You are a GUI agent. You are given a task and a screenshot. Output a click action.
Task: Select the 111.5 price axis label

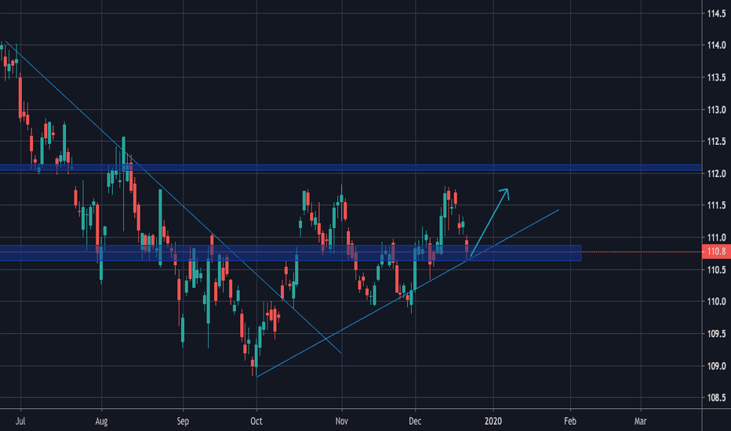717,205
